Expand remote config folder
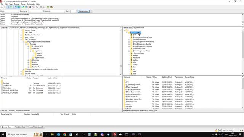The height and width of the screenshot is (137, 244). coord(129,65)
